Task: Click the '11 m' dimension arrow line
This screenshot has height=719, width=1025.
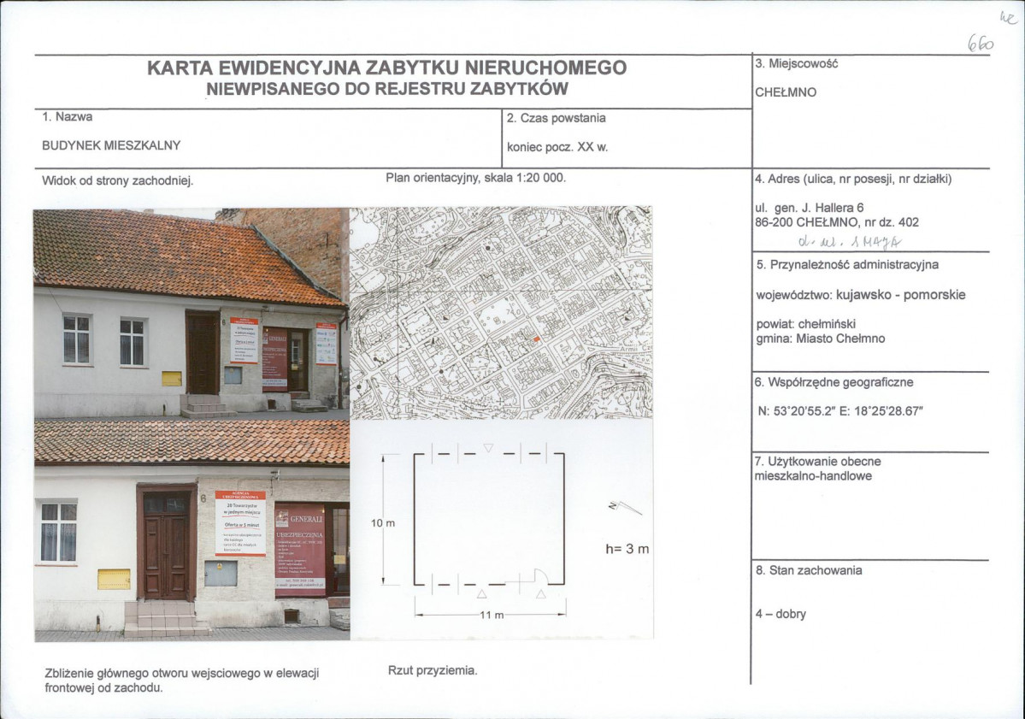Action: 490,613
